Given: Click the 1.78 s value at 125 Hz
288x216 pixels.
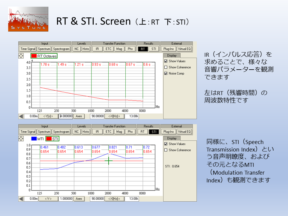Looking at the screenshot, I should (x=45, y=64).
